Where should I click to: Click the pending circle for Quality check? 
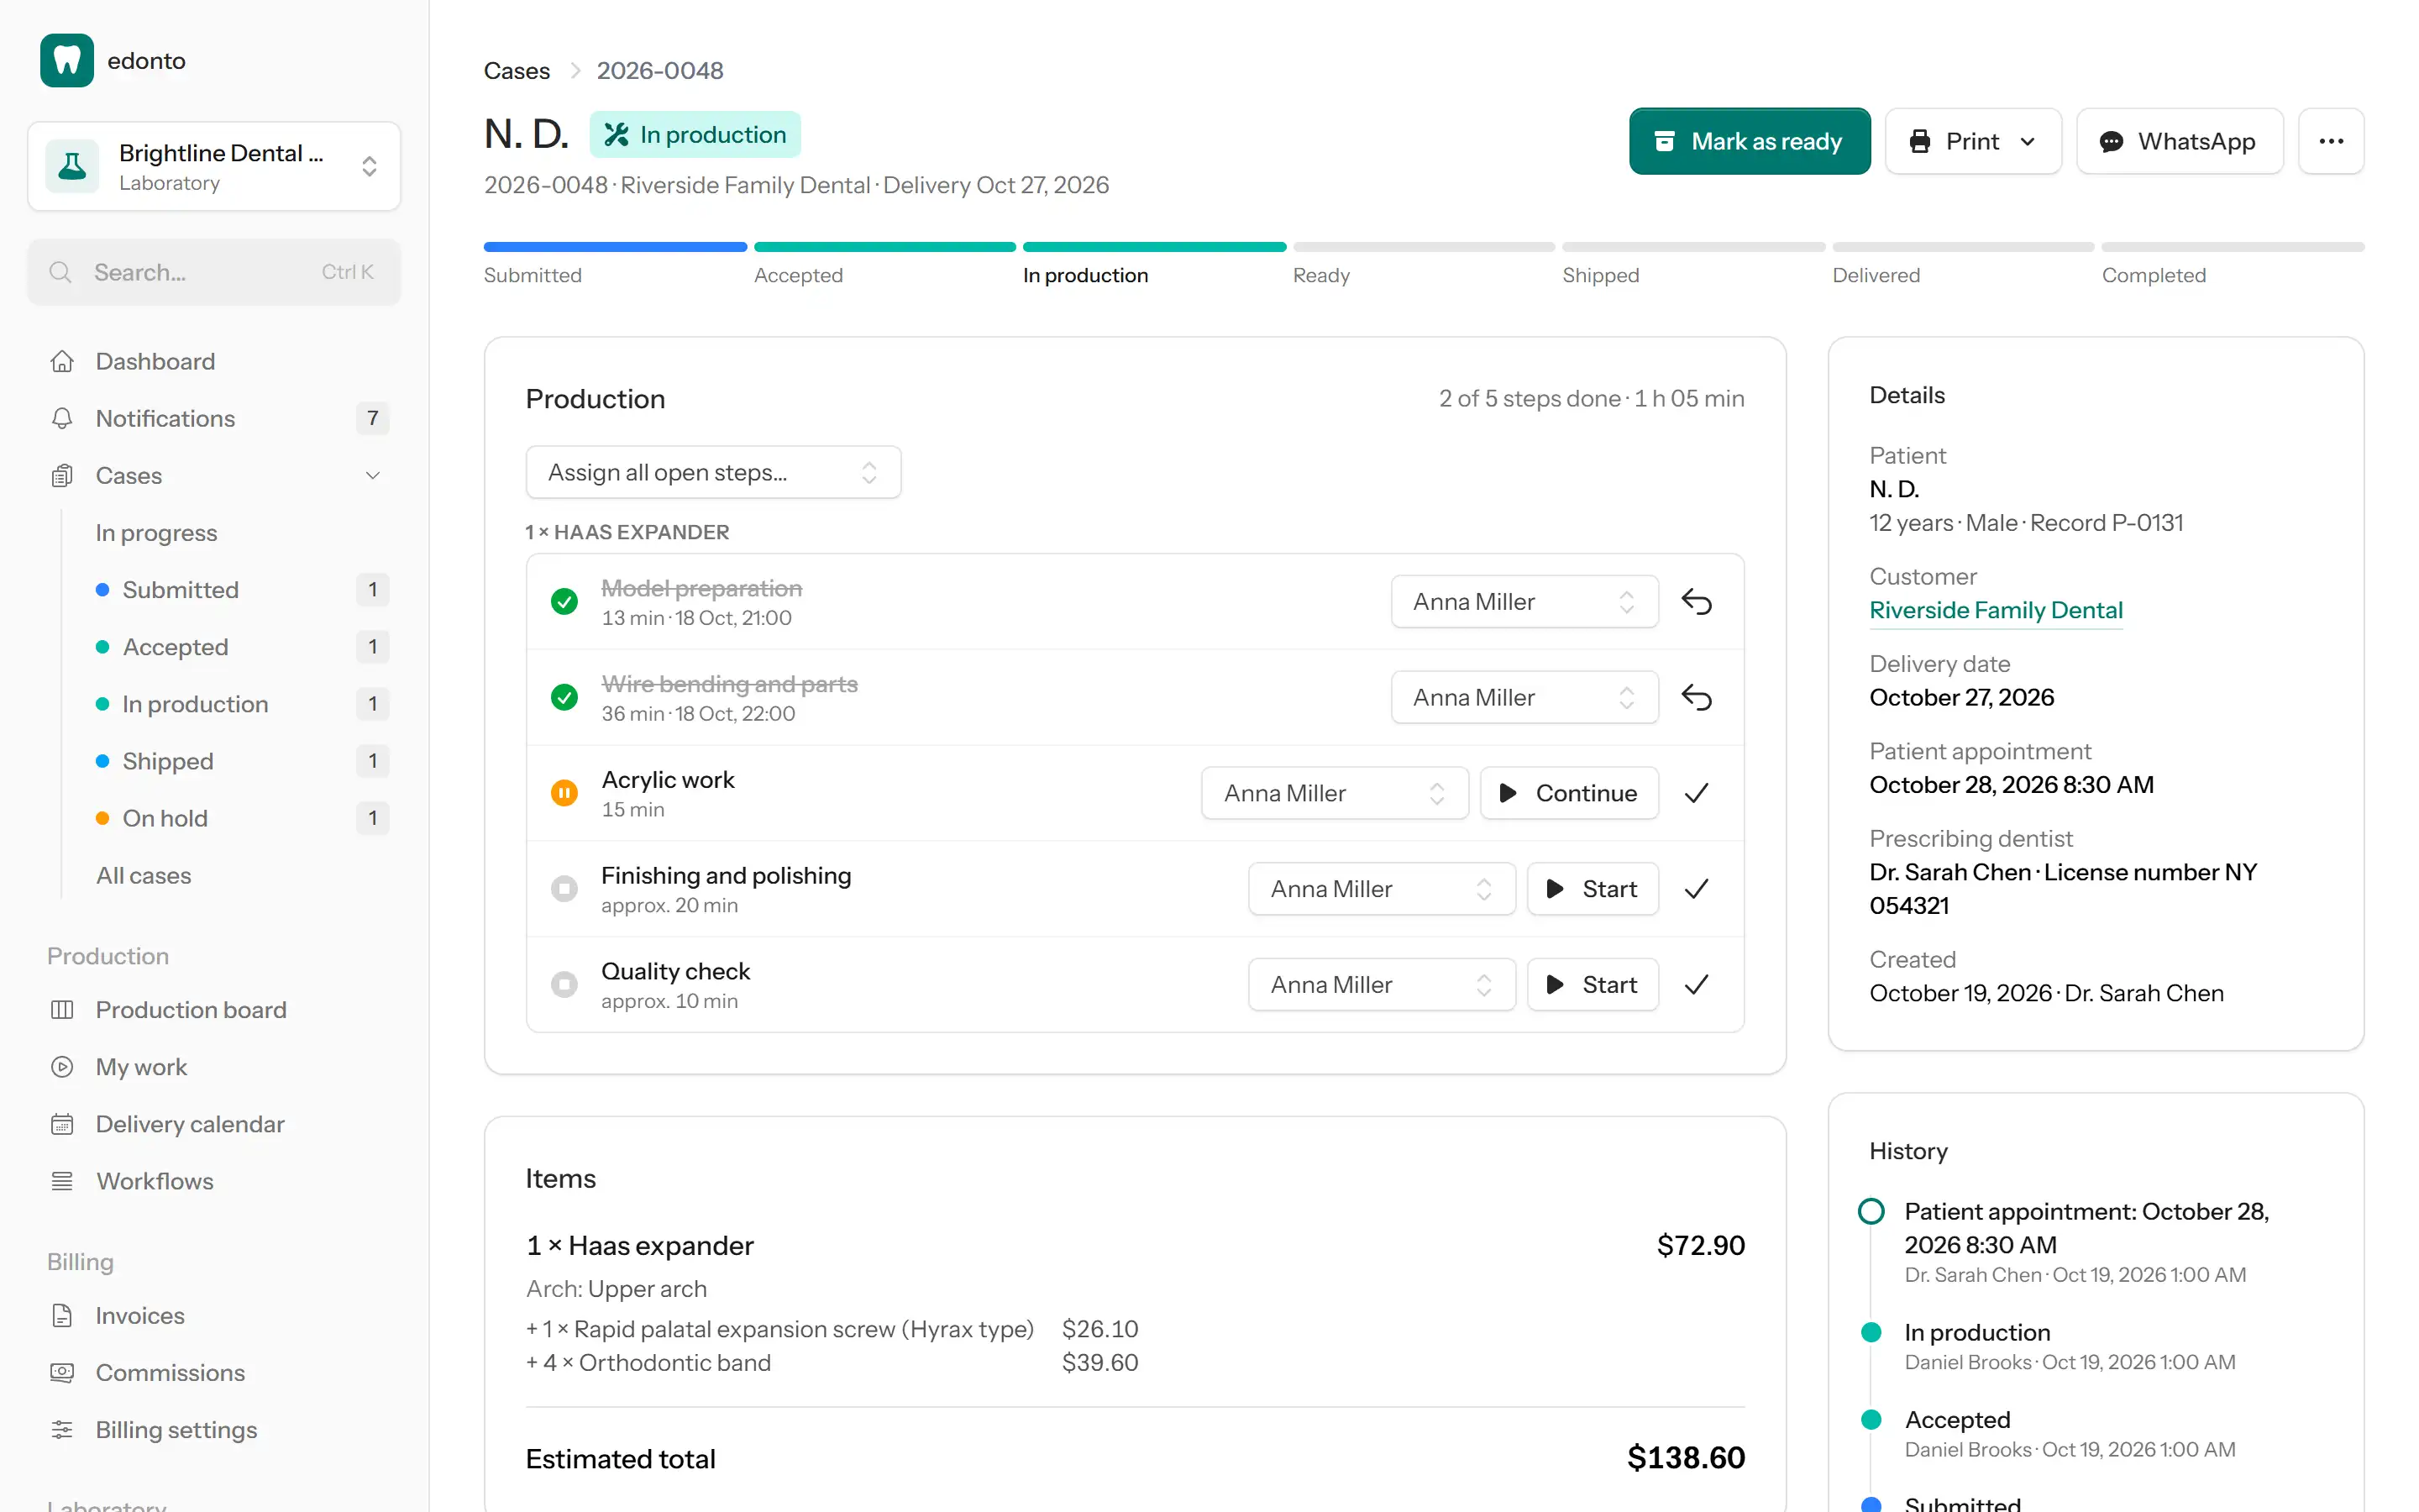tap(564, 985)
